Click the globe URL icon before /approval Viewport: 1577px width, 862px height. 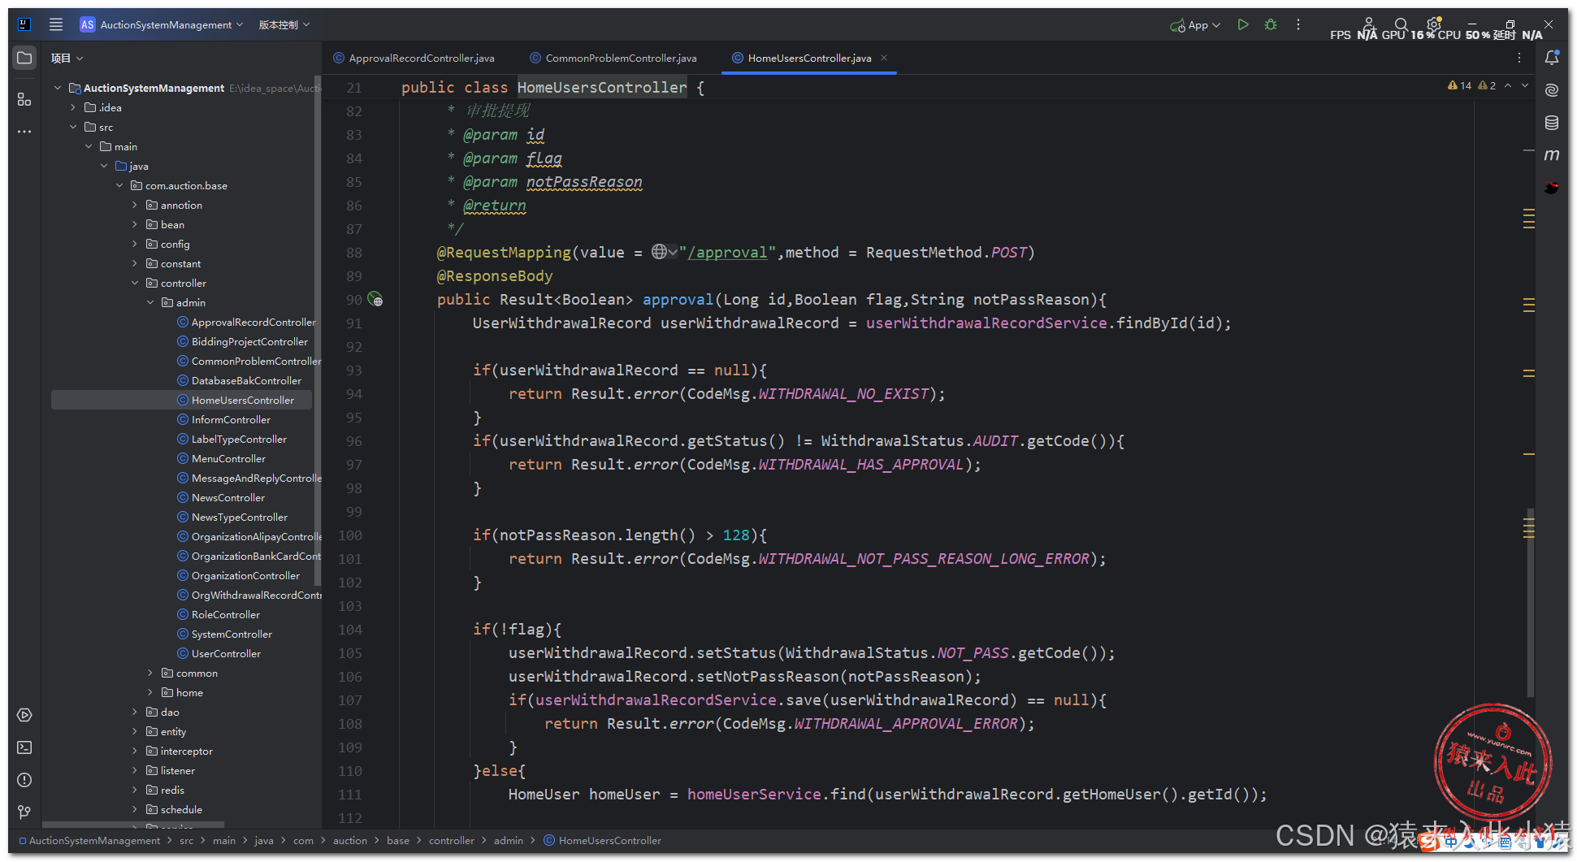(664, 252)
